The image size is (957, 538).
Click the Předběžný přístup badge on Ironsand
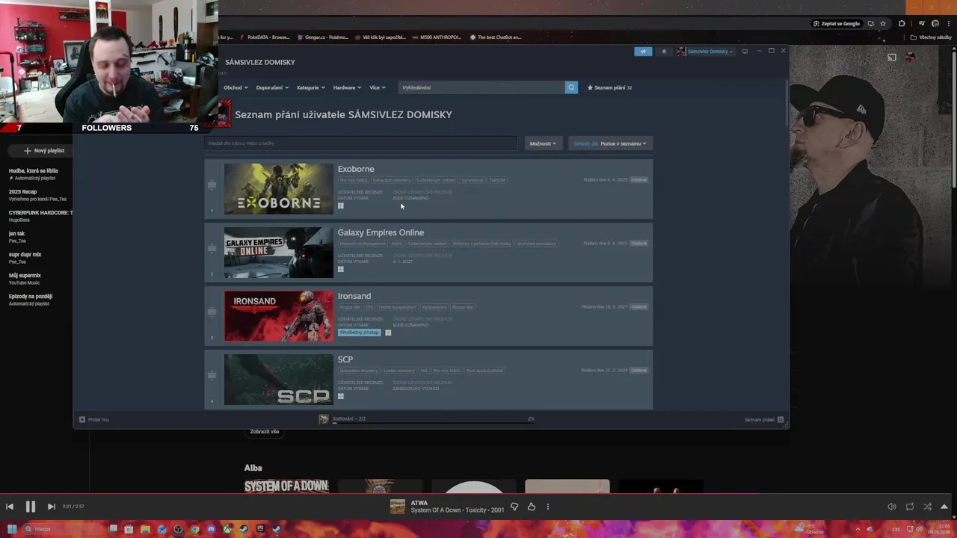click(x=360, y=333)
